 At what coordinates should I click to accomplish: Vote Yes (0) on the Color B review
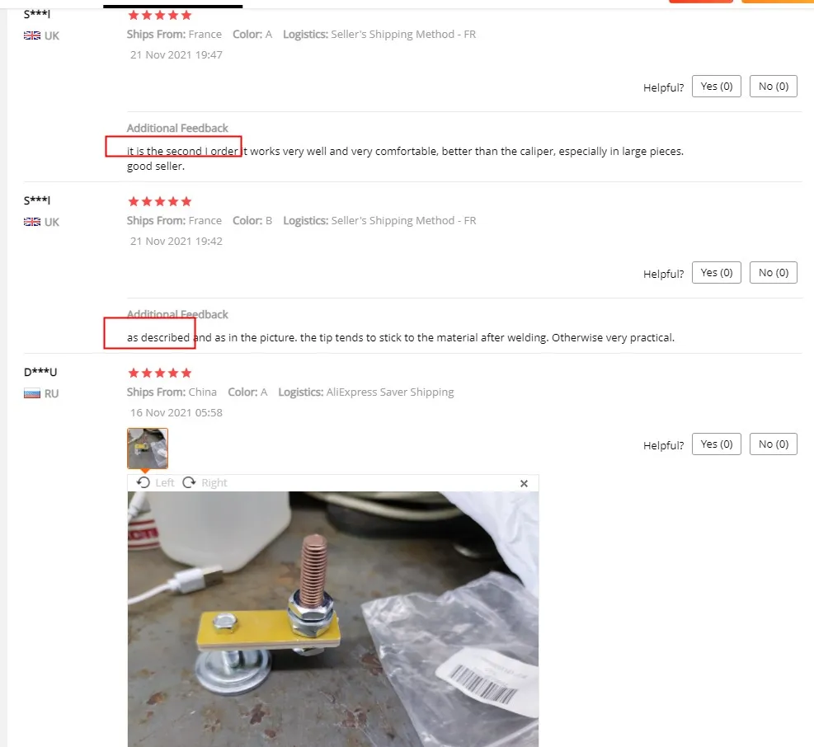click(x=717, y=273)
